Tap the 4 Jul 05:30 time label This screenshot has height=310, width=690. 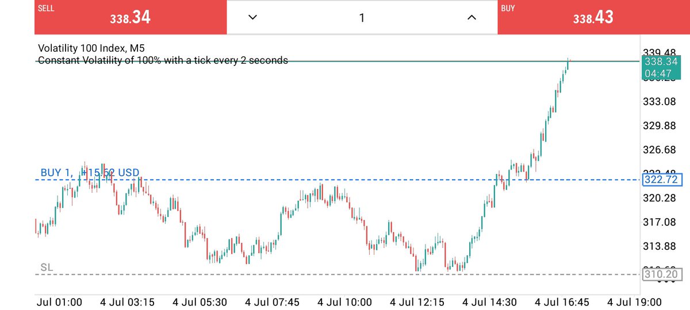(200, 302)
